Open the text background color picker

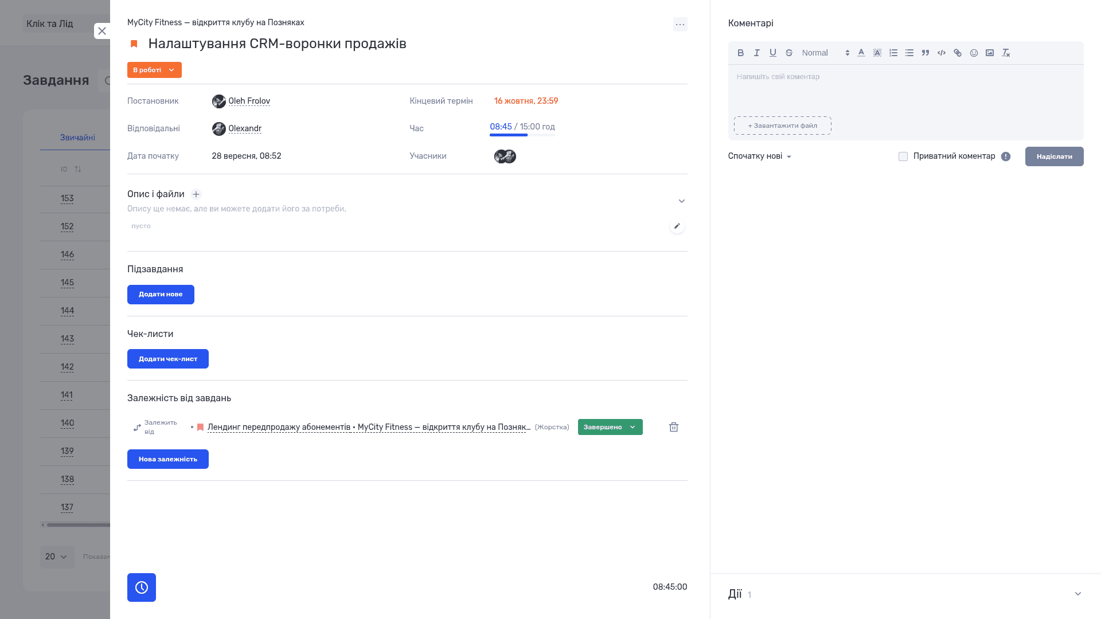coord(877,53)
